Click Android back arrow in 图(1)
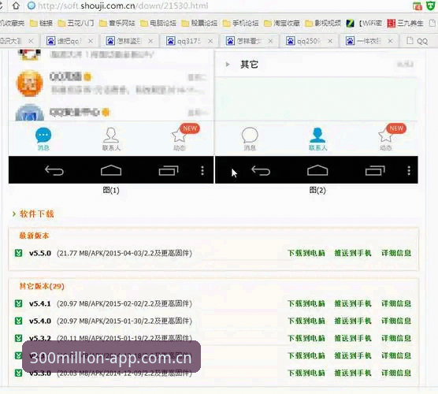This screenshot has height=394, width=438. coord(54,170)
